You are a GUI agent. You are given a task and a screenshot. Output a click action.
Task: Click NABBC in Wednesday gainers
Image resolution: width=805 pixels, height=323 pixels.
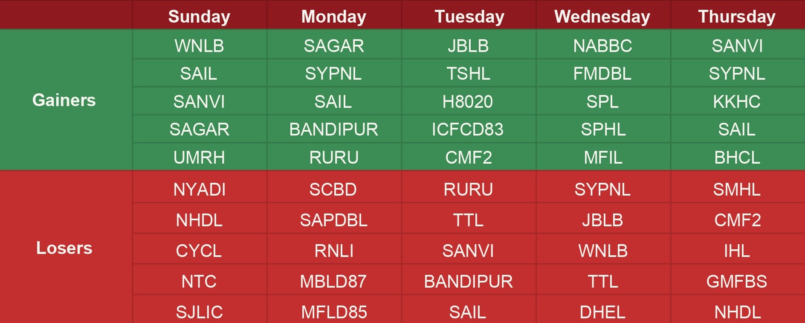coord(602,46)
